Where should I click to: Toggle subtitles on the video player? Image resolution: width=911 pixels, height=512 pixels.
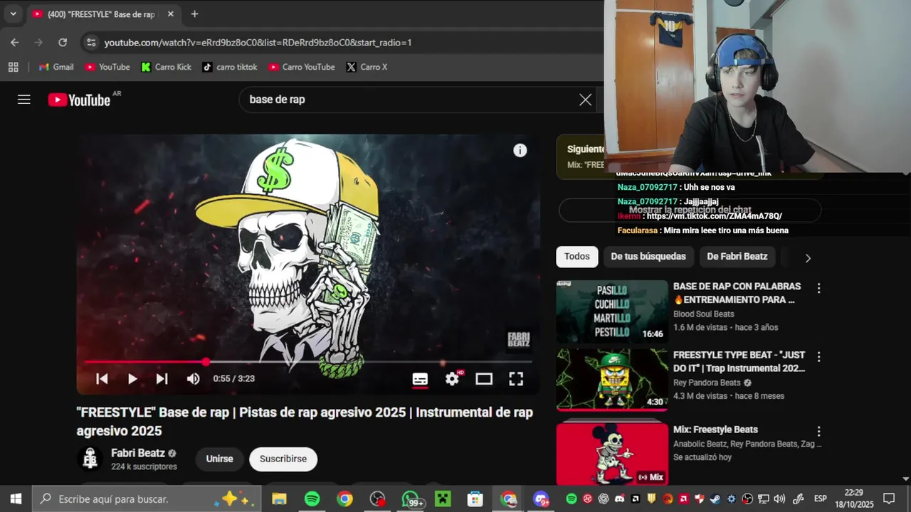pyautogui.click(x=420, y=379)
